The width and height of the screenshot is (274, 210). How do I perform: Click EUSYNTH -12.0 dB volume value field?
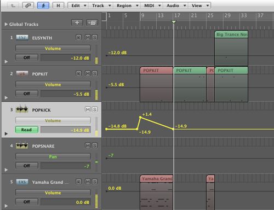(x=66, y=58)
